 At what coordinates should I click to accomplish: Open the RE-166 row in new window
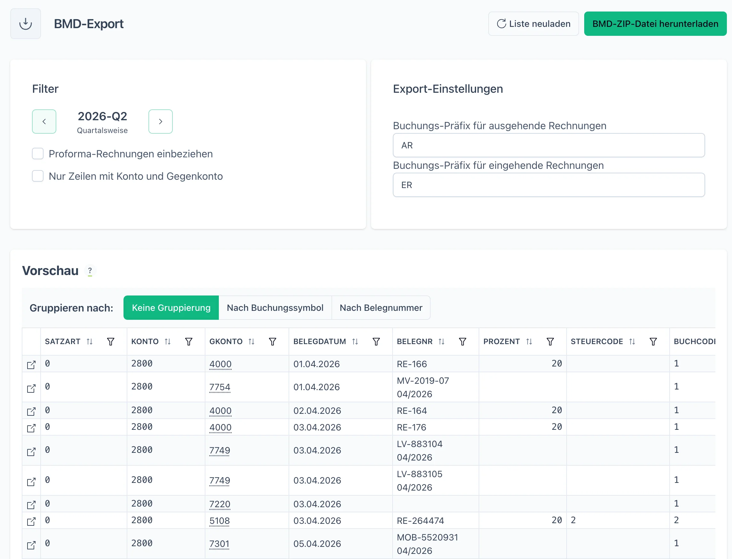tap(31, 365)
